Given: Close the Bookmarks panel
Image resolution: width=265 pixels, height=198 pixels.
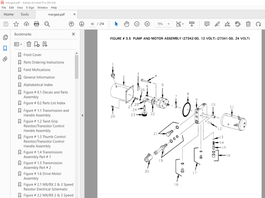Looking at the screenshot, I should pos(74,34).
